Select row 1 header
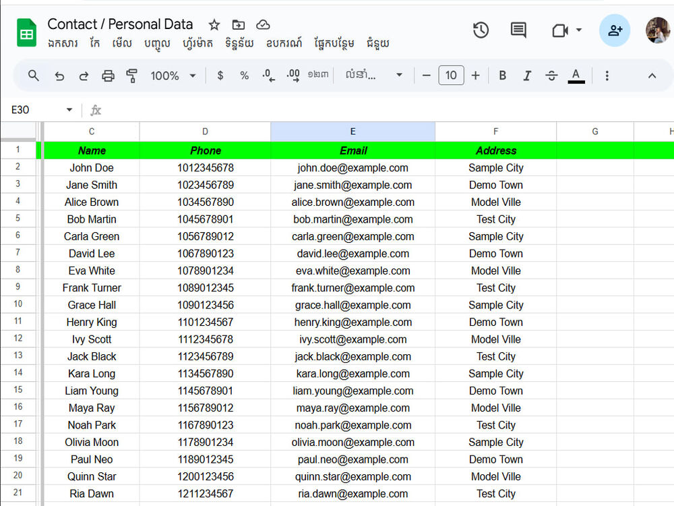Image resolution: width=674 pixels, height=506 pixels. point(18,150)
